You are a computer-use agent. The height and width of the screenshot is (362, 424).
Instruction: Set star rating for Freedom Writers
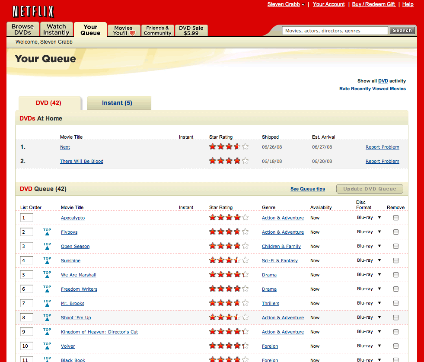pos(229,289)
